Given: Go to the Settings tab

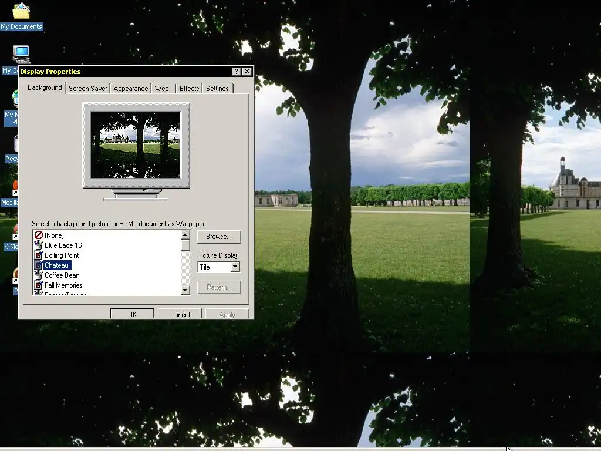Looking at the screenshot, I should point(217,89).
